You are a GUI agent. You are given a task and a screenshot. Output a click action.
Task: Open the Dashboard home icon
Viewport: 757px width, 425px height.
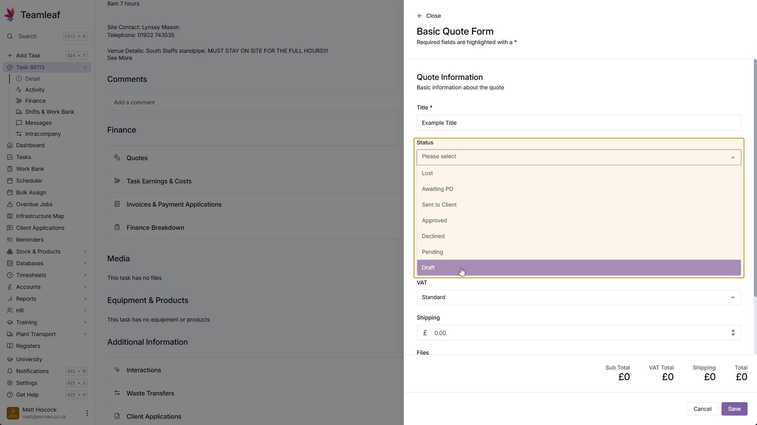(x=10, y=145)
